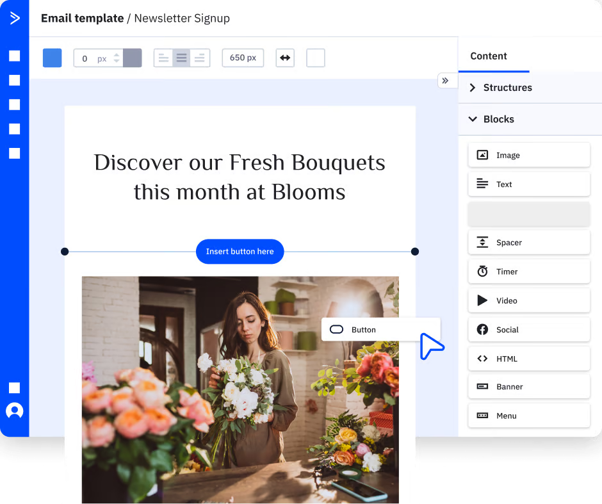Open the profile icon in the sidebar
This screenshot has width=602, height=504.
click(x=14, y=411)
